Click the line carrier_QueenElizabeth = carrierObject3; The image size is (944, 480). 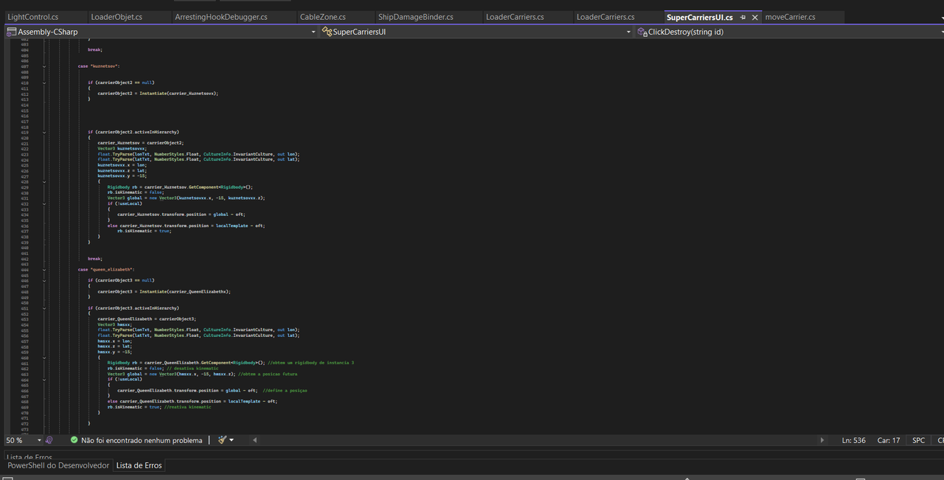click(x=147, y=319)
